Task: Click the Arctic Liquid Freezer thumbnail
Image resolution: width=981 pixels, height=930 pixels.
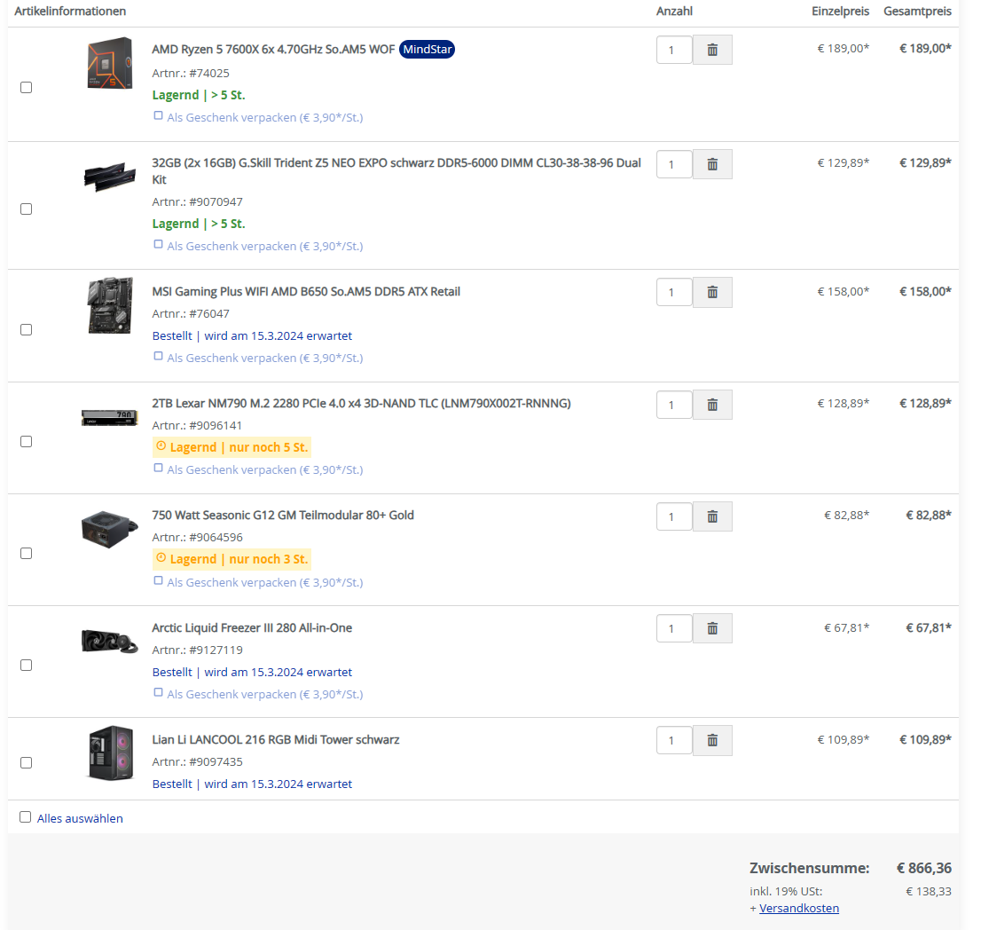Action: [x=109, y=642]
